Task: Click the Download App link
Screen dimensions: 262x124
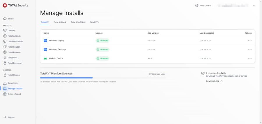Action: click(x=214, y=81)
